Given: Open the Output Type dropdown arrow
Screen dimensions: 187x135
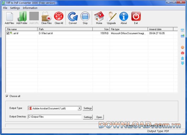Looking at the screenshot, I should pyautogui.click(x=79, y=108).
